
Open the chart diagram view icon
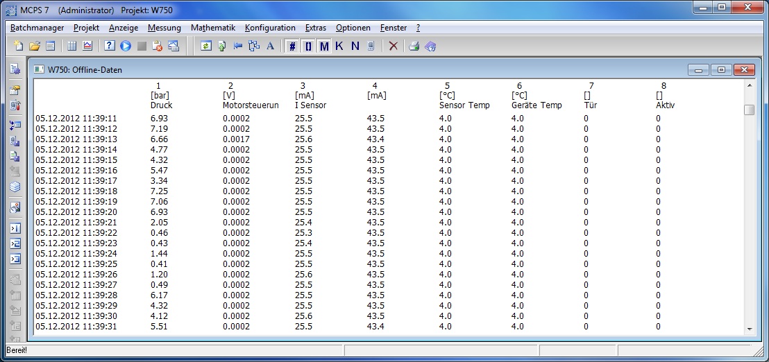[x=87, y=46]
